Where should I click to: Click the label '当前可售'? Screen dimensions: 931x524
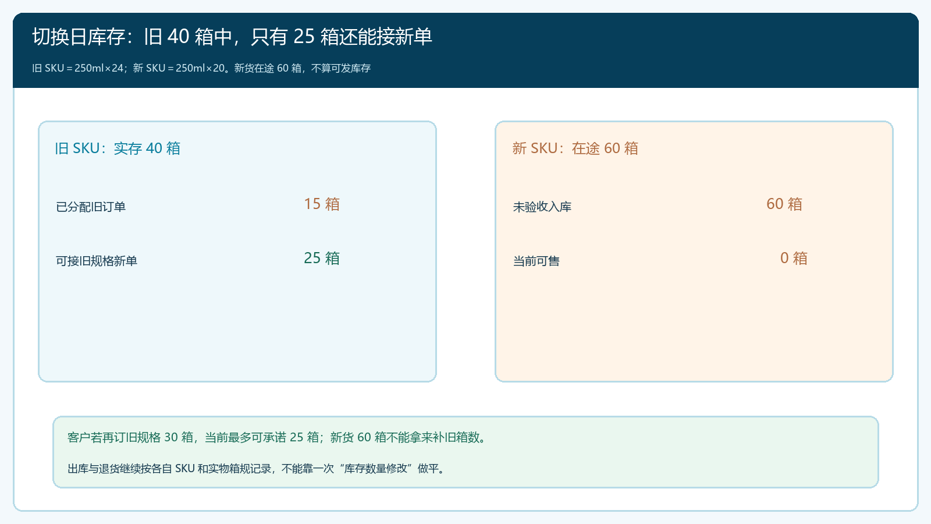click(x=536, y=261)
